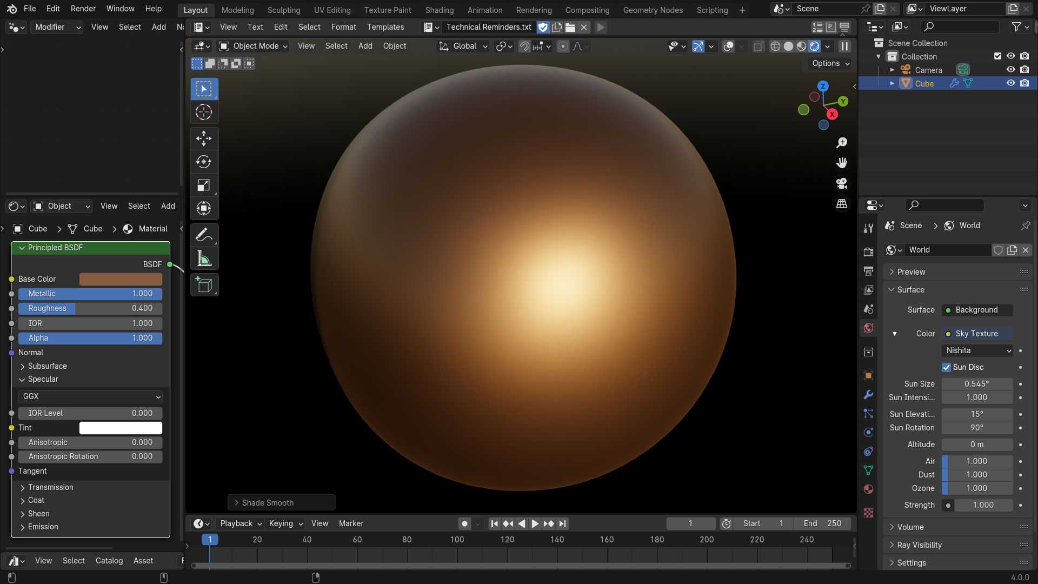The width and height of the screenshot is (1038, 584).
Task: Uncheck the Sun Disc checkbox
Action: 947,367
